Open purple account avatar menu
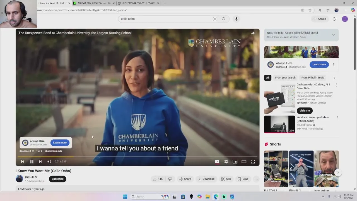 click(x=345, y=19)
